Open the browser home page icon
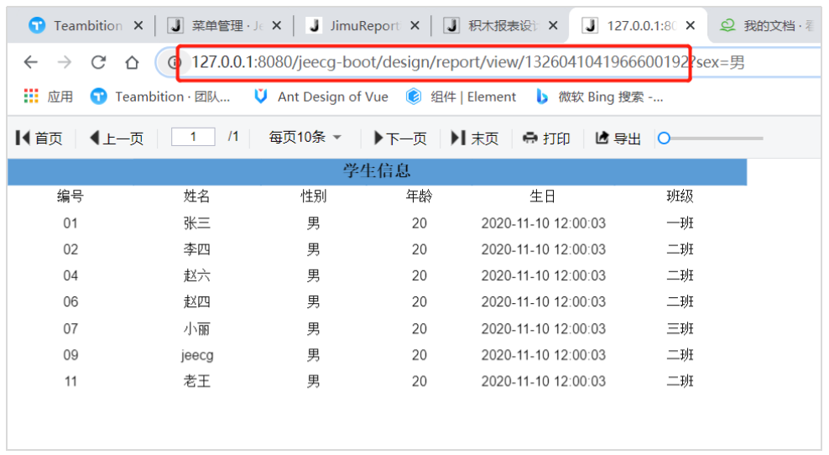The height and width of the screenshot is (455, 829). (x=132, y=62)
